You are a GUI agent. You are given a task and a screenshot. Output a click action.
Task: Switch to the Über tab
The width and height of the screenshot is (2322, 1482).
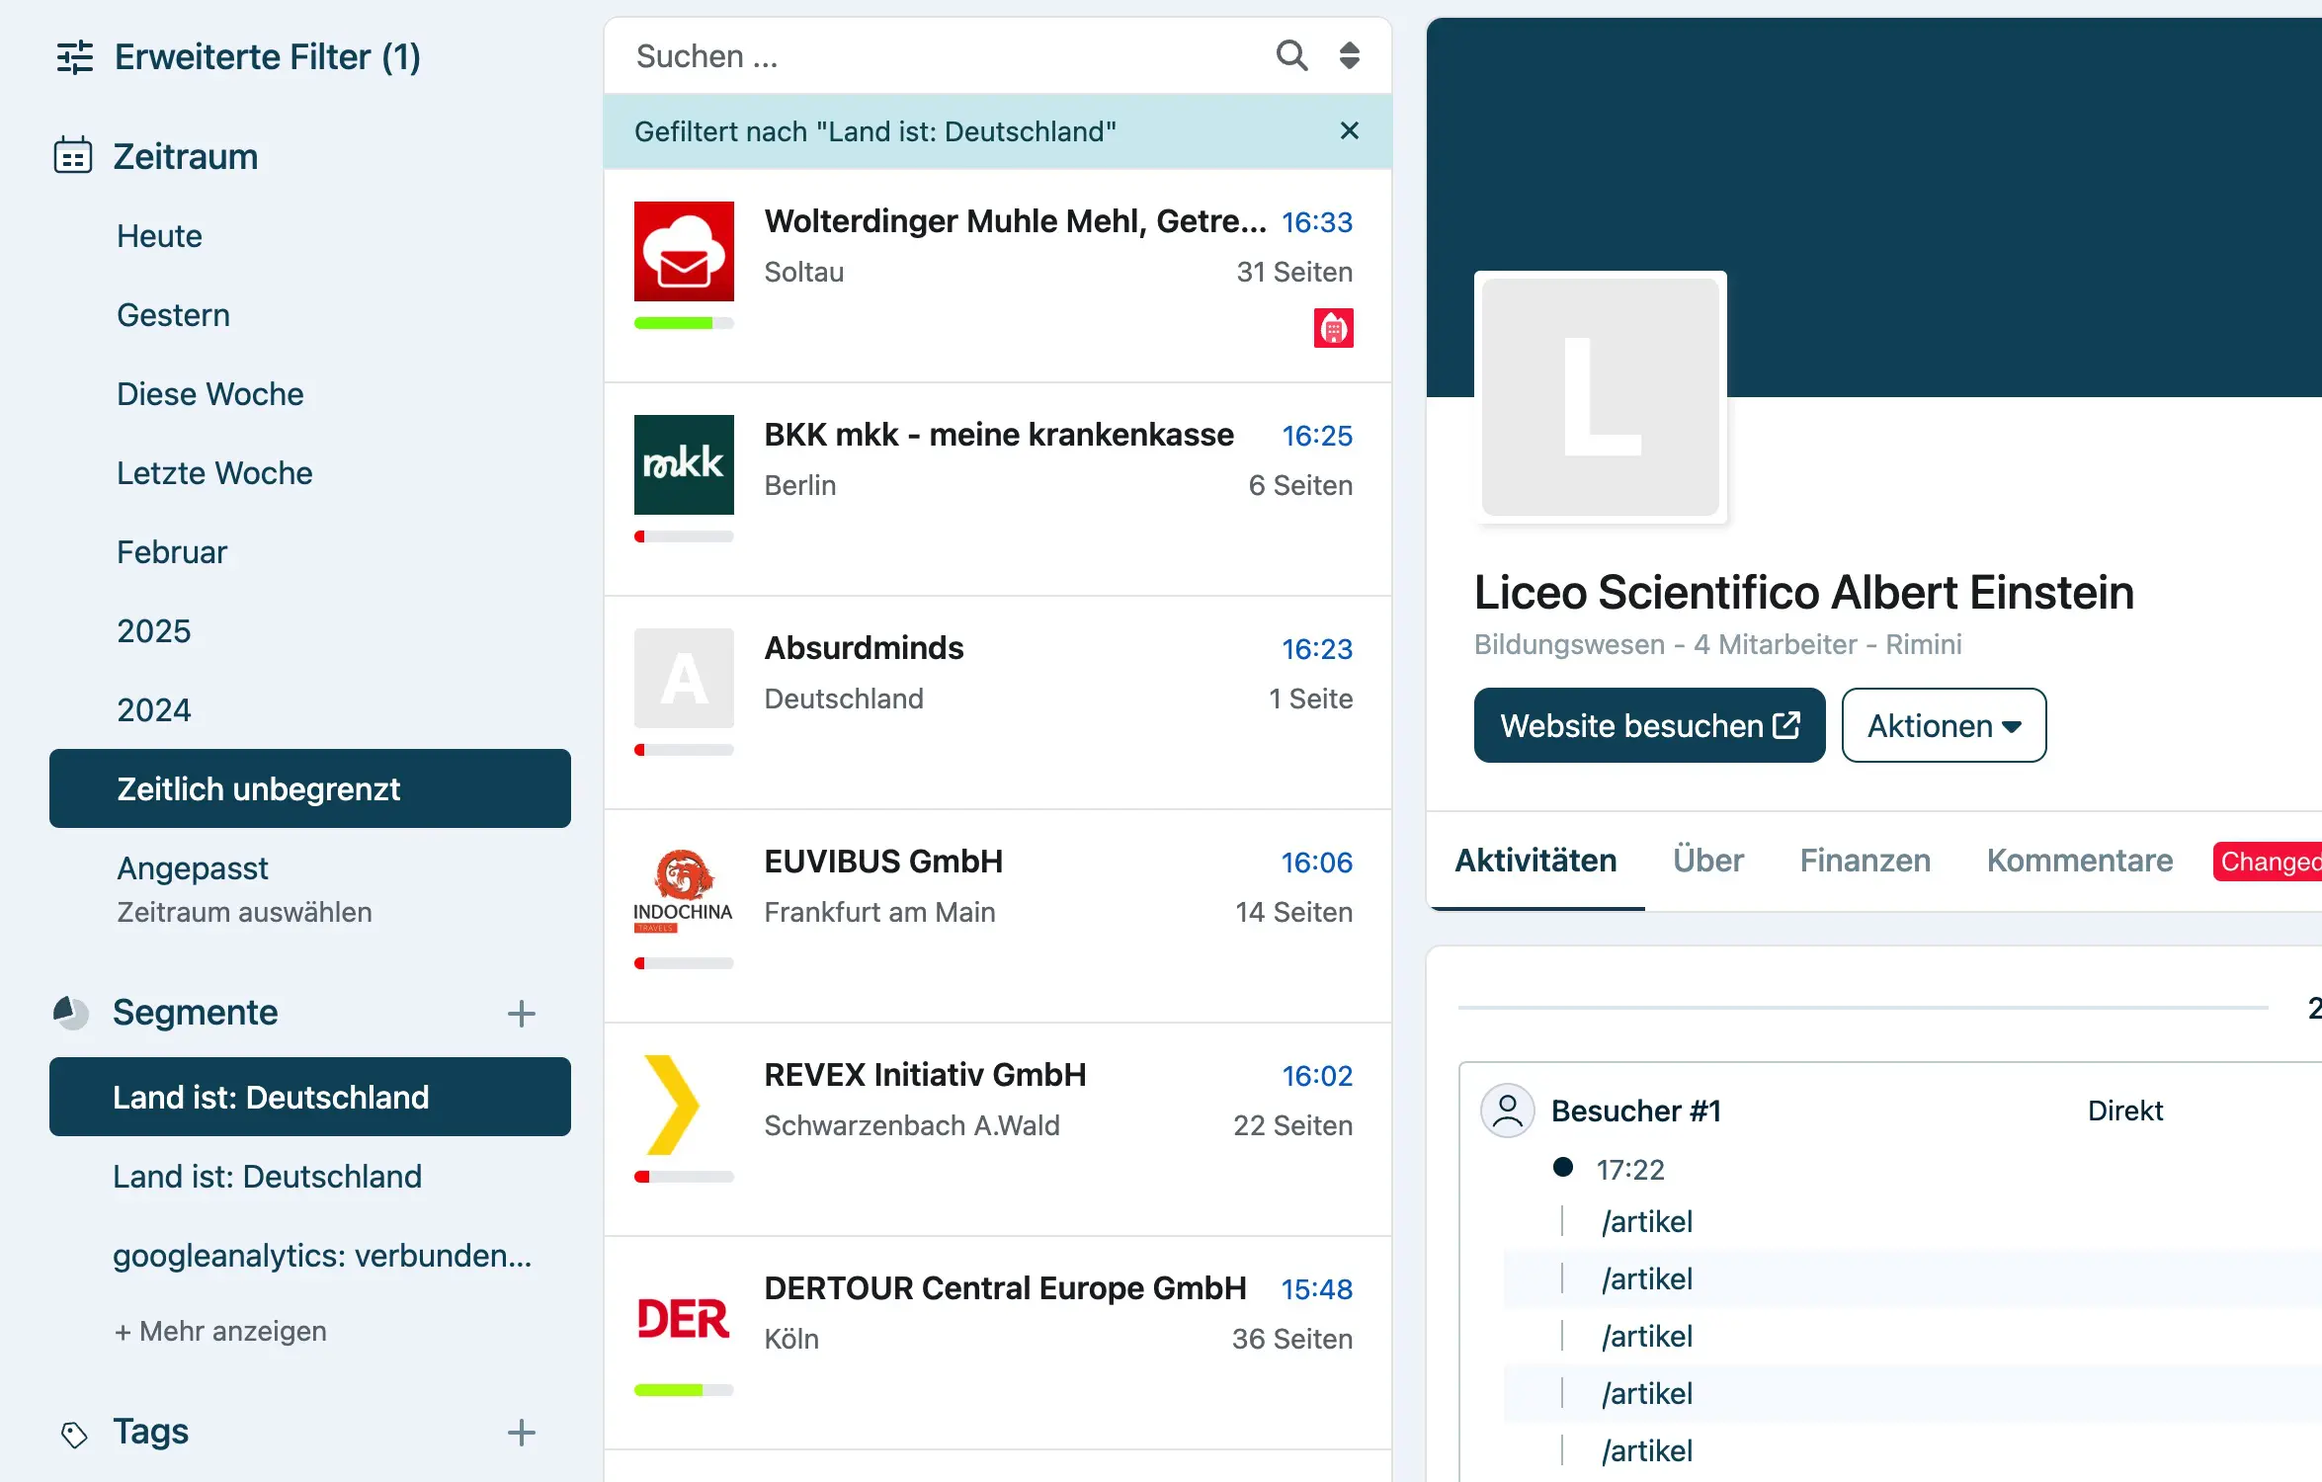[1707, 861]
